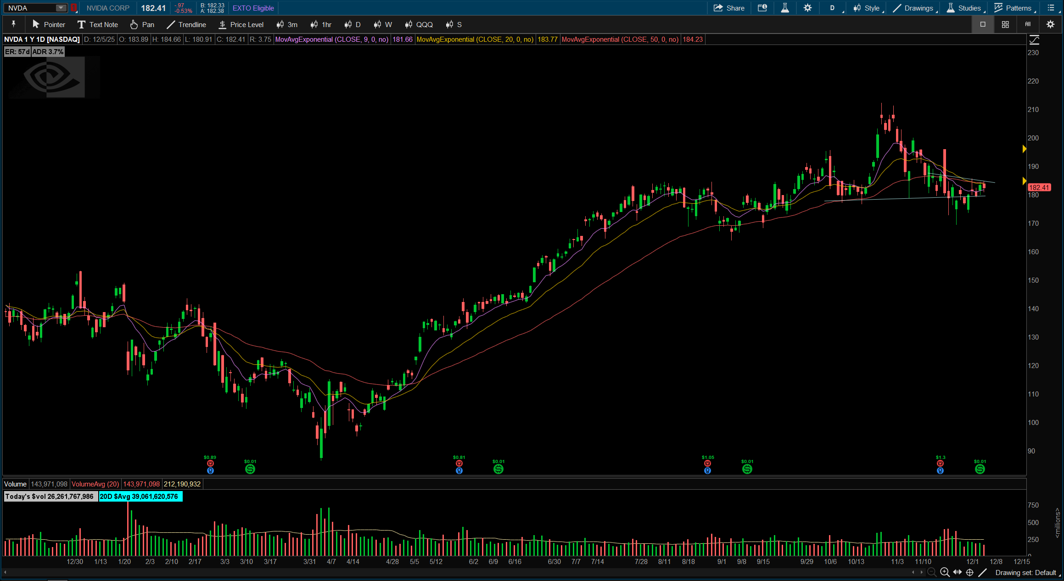The height and width of the screenshot is (581, 1064).
Task: Open the D timeframe dropdown
Action: (833, 8)
